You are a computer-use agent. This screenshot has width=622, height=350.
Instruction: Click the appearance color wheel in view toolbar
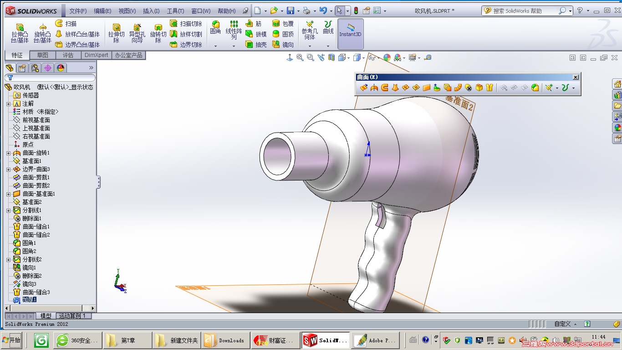[x=387, y=57]
